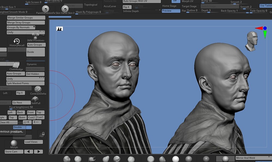Toggle Groups By Normals
Screen dimensions: 272x162
[x=21, y=27]
